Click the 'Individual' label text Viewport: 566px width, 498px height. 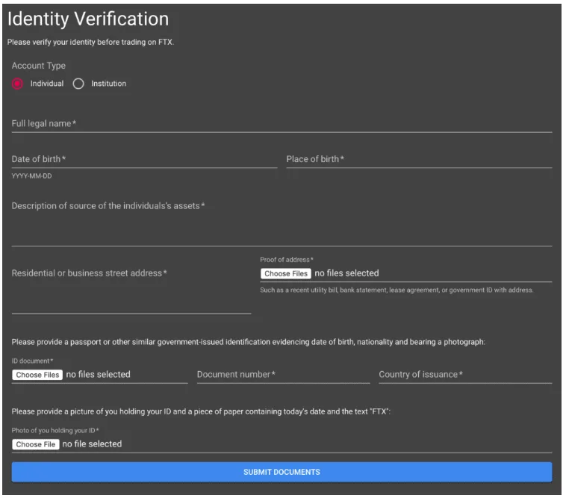tap(47, 84)
